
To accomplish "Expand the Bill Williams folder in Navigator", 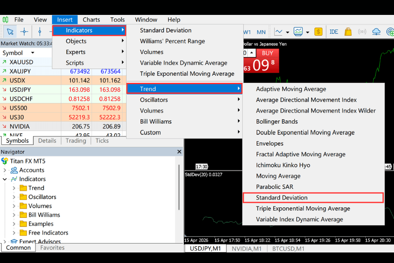I will pyautogui.click(x=14, y=215).
